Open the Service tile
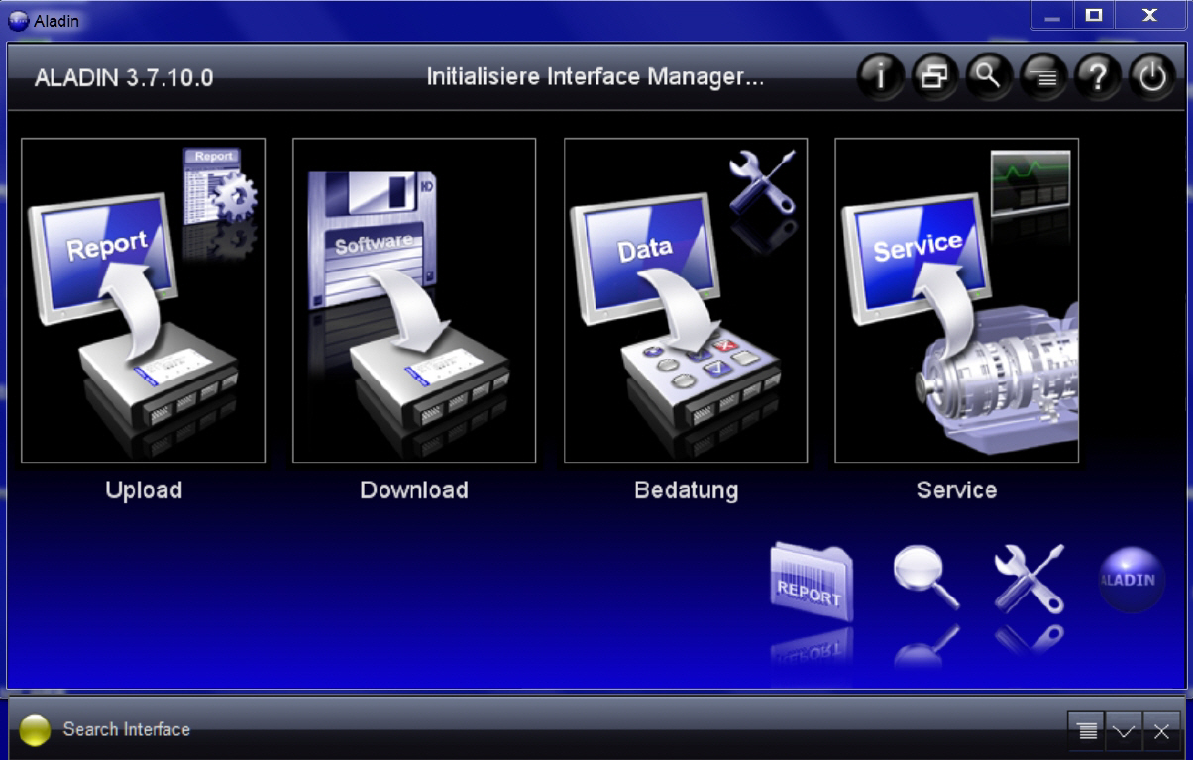 coord(956,300)
